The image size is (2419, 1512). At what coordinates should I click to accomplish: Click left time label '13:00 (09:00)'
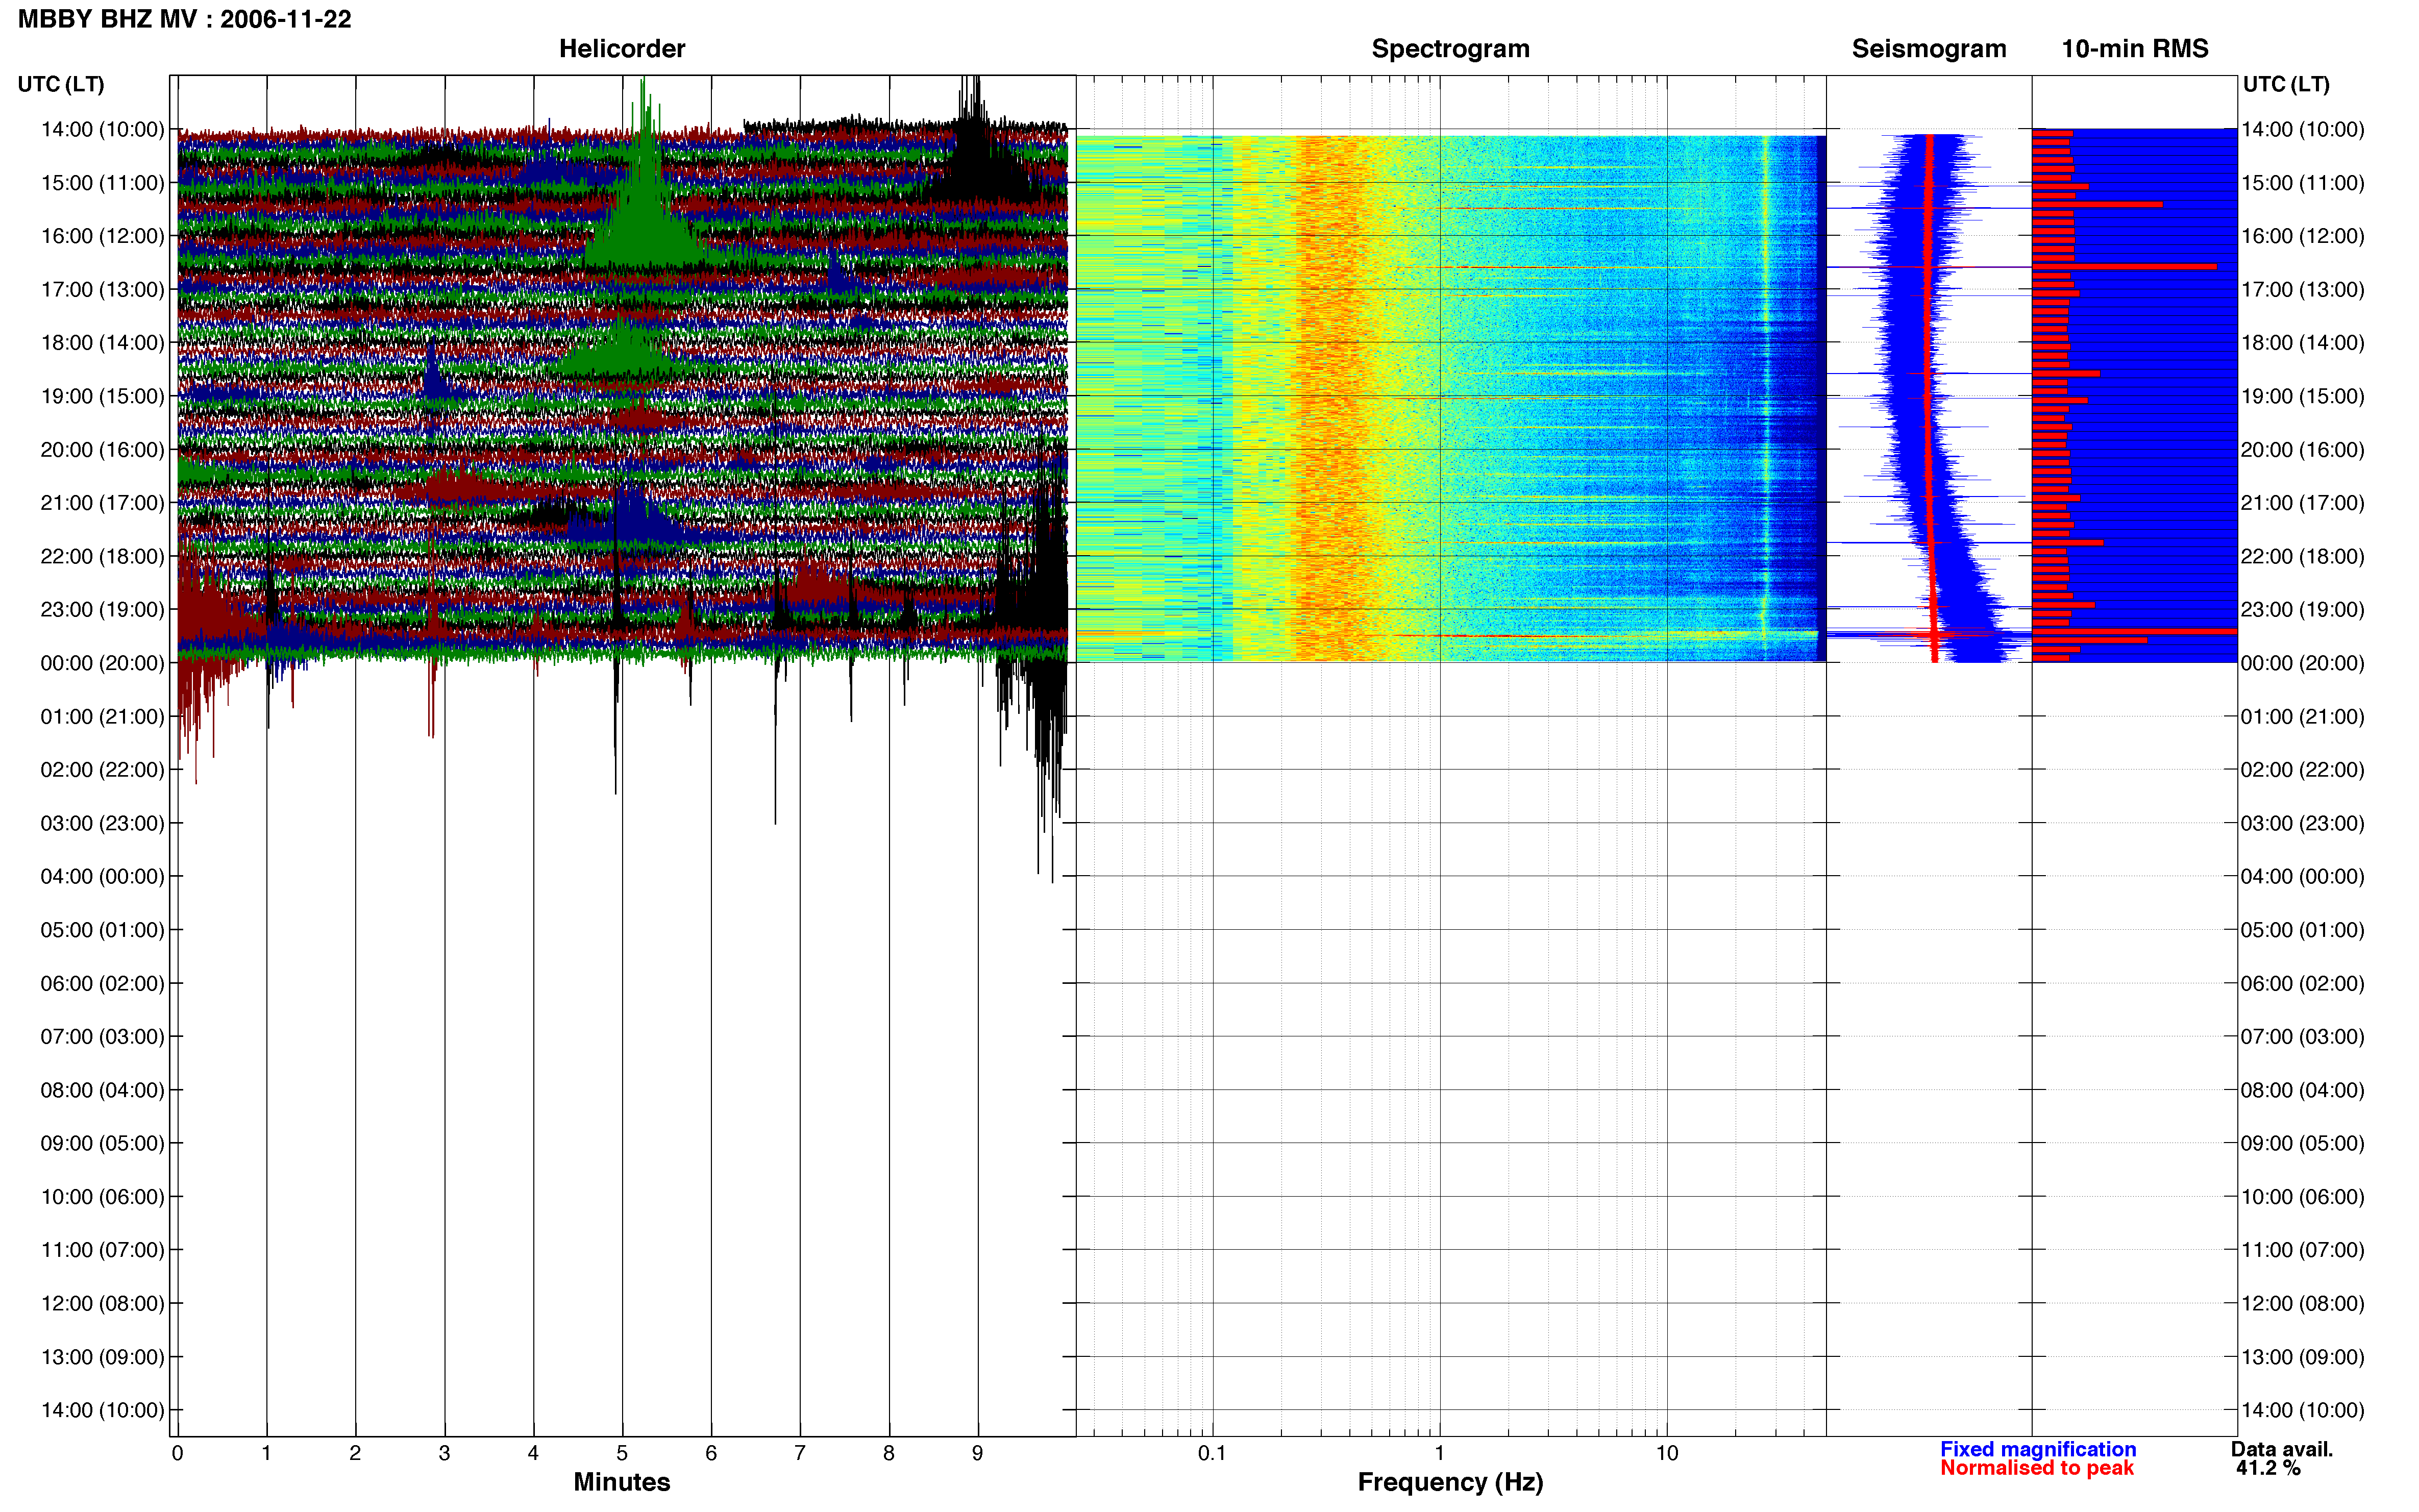coord(102,1357)
